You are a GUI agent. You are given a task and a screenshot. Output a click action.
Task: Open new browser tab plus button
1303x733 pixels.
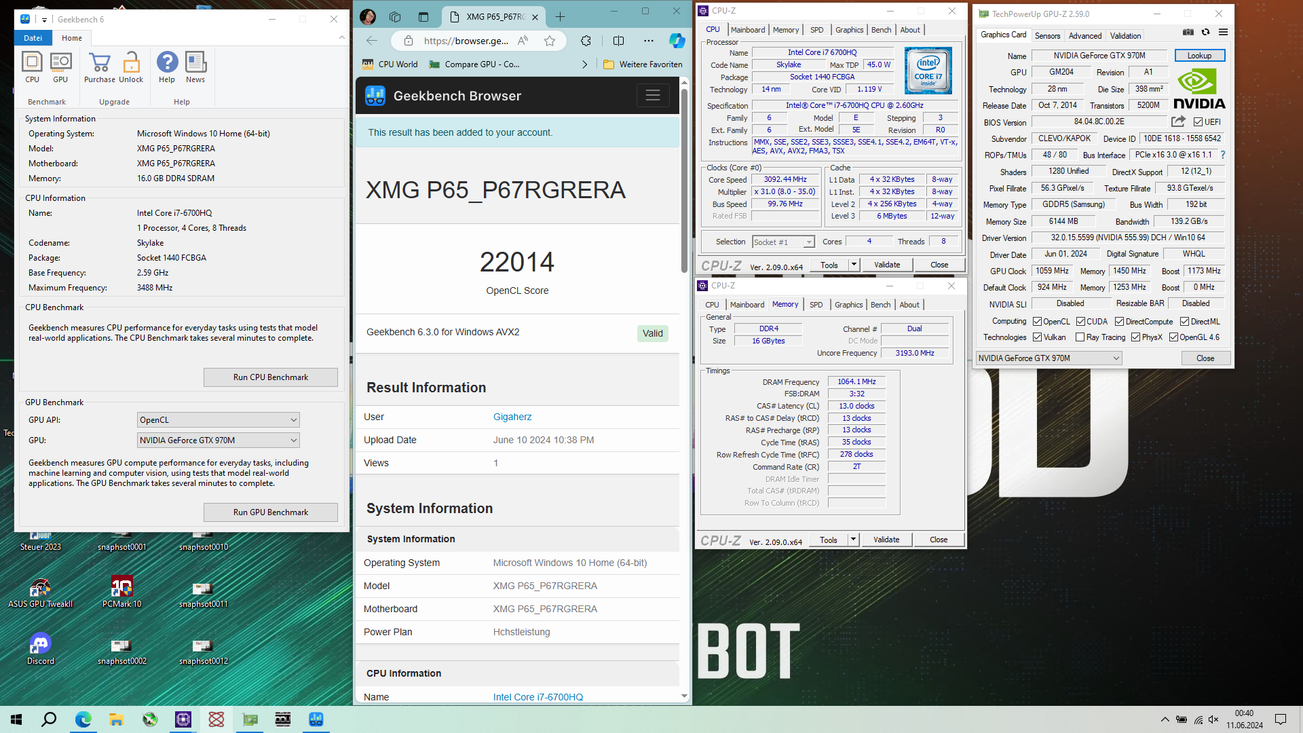point(560,17)
